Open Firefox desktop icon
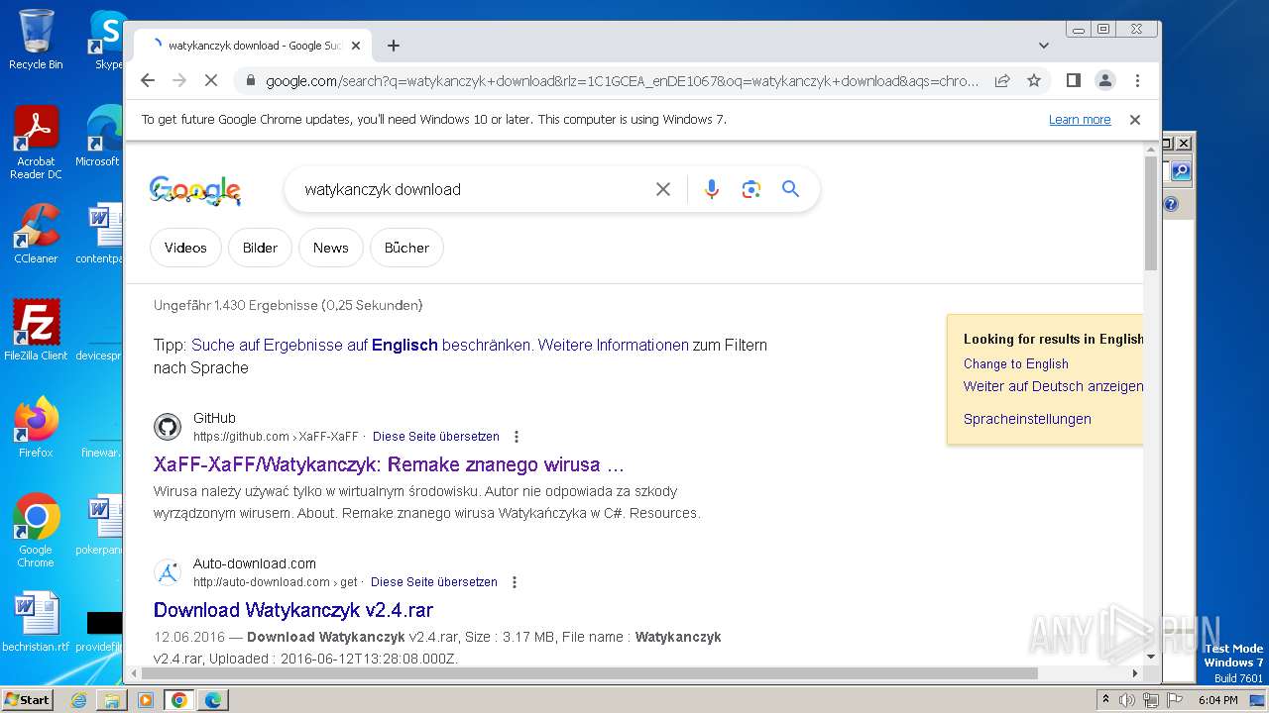 coord(36,428)
